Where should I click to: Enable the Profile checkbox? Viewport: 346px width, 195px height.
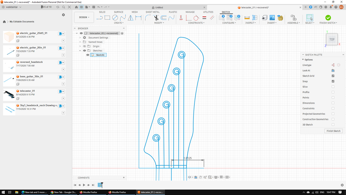(x=333, y=92)
